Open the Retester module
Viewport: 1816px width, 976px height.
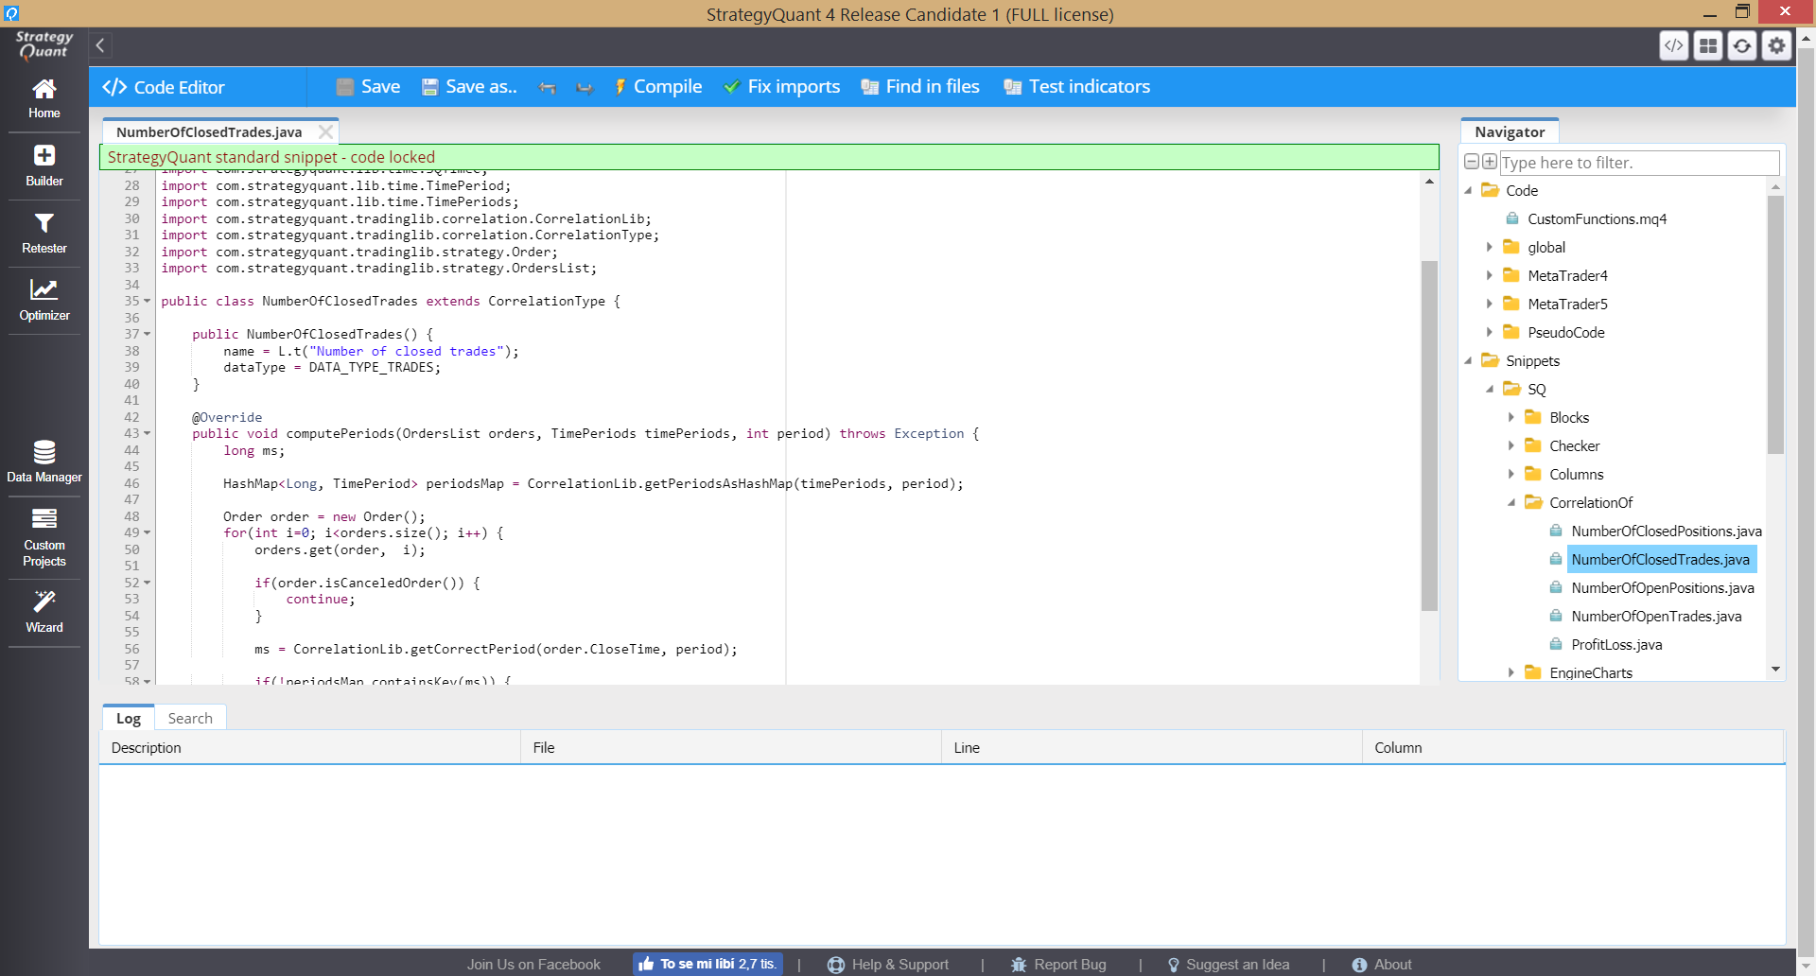(44, 234)
